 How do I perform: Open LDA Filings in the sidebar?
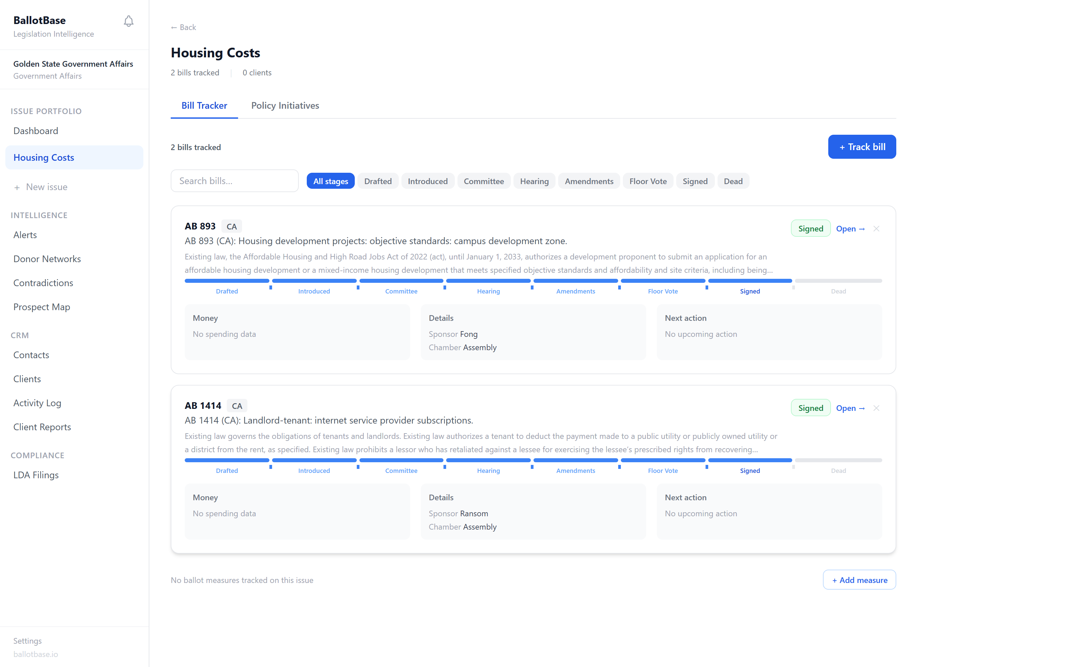(x=74, y=475)
